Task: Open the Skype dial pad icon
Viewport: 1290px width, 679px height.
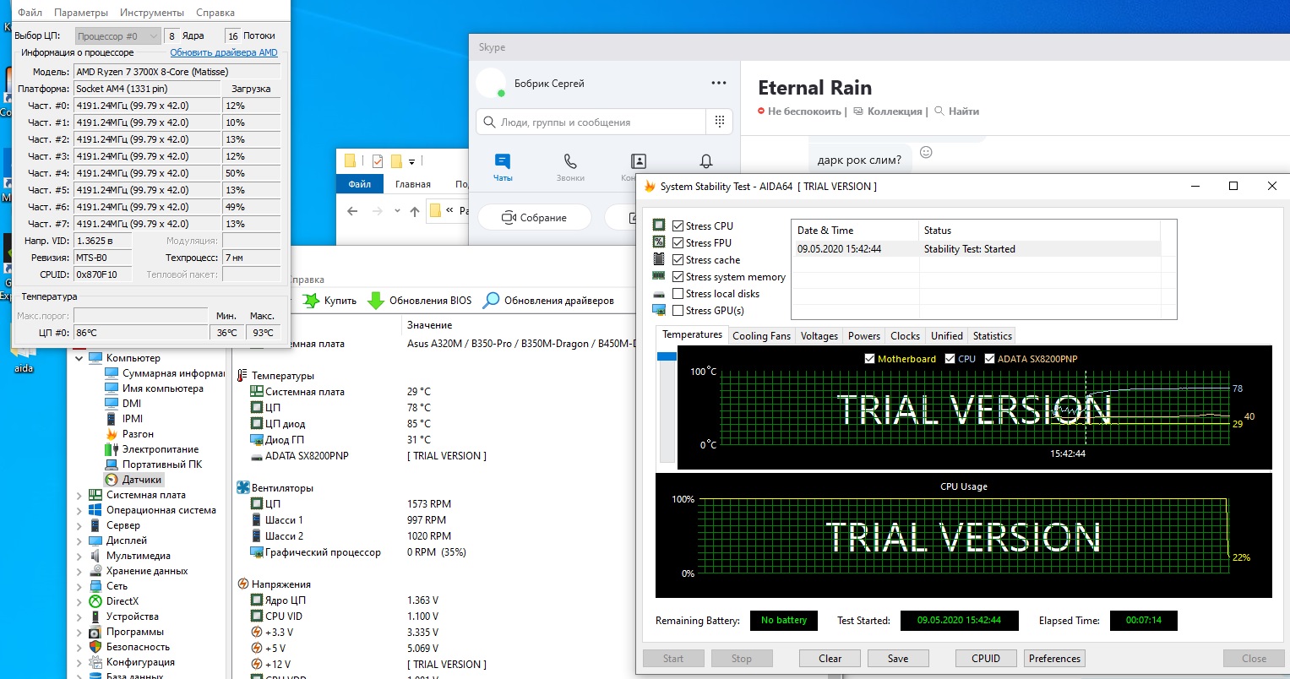Action: coord(720,122)
